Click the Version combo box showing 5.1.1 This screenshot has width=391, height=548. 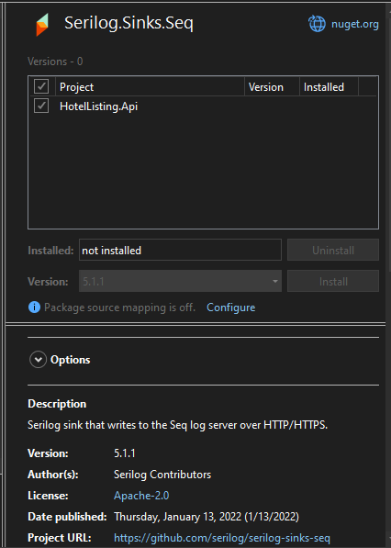(180, 281)
